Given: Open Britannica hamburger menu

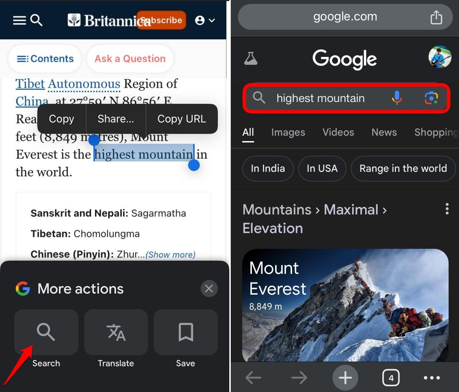Looking at the screenshot, I should click(19, 20).
